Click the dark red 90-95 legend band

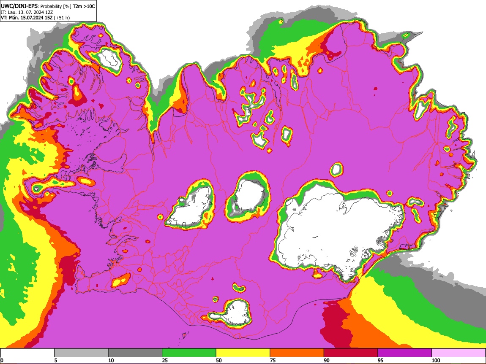pyautogui.click(x=351, y=353)
